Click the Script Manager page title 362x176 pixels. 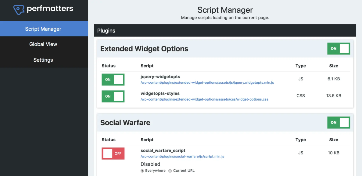pos(225,10)
